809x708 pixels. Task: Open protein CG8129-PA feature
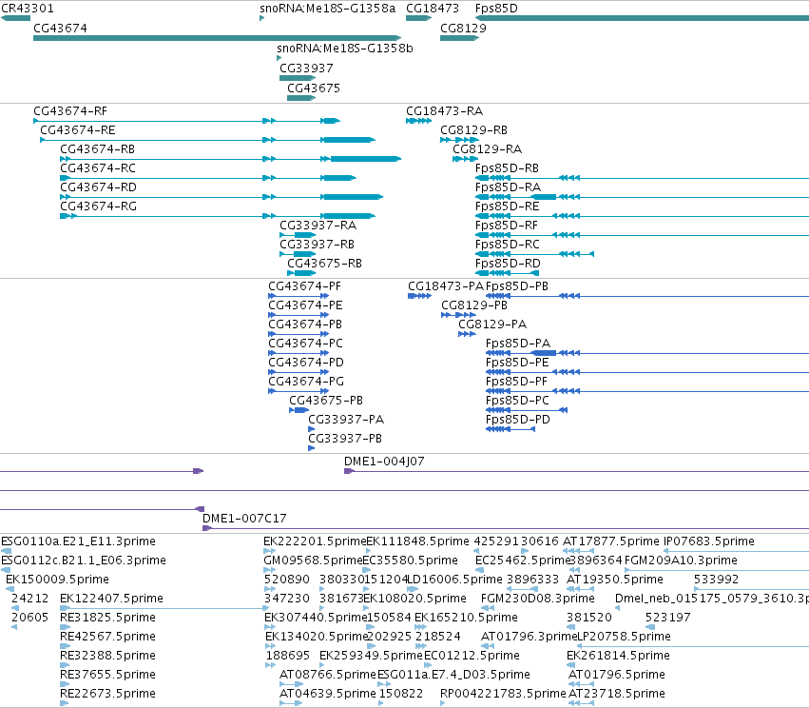coord(467,334)
